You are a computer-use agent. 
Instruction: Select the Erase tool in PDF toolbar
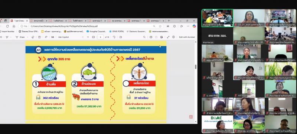click(33, 37)
